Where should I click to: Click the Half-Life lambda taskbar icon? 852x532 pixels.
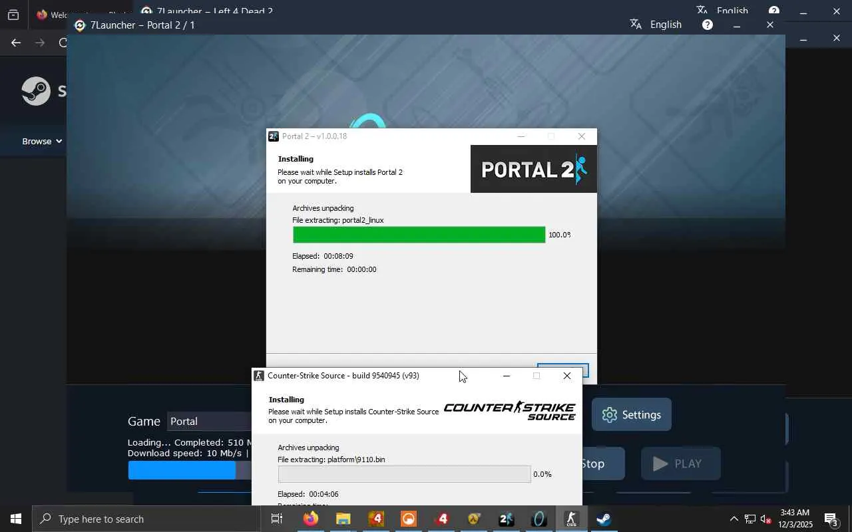[473, 519]
